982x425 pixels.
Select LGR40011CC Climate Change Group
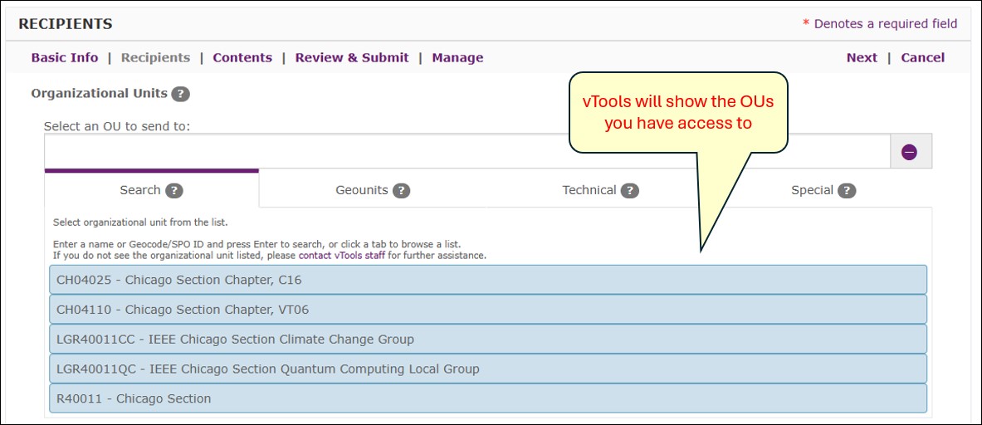[x=488, y=340]
